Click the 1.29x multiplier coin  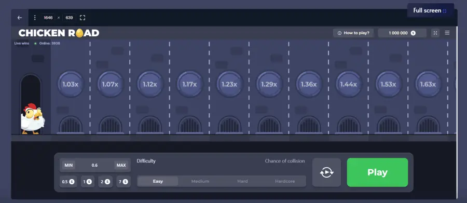pyautogui.click(x=269, y=84)
